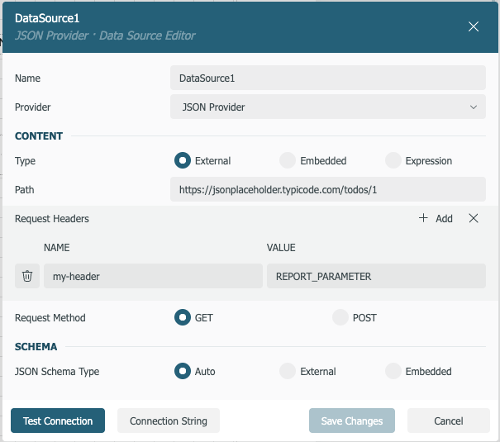
Task: Select Expression content type
Action: [393, 161]
